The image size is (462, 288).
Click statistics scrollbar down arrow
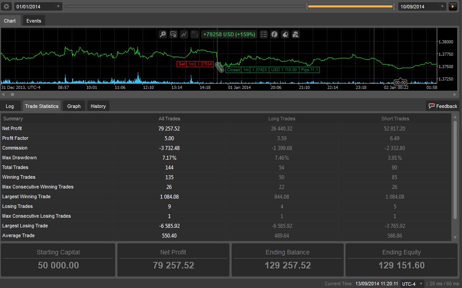click(x=455, y=238)
